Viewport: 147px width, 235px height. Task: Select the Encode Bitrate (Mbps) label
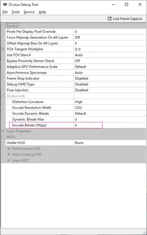29,125
